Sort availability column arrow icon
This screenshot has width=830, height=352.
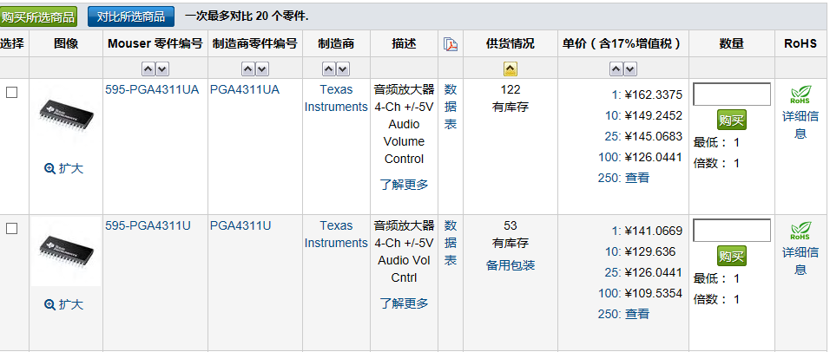[511, 68]
